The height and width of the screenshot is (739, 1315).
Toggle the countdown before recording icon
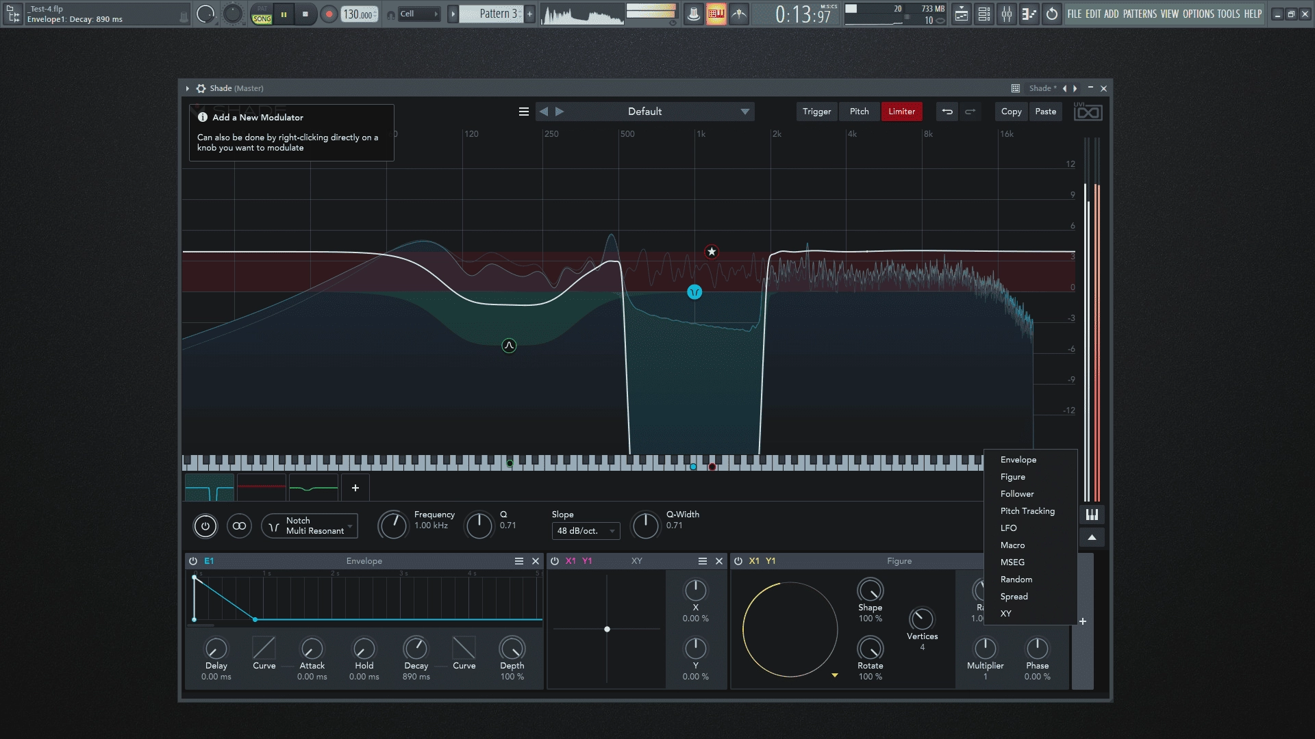(x=740, y=14)
